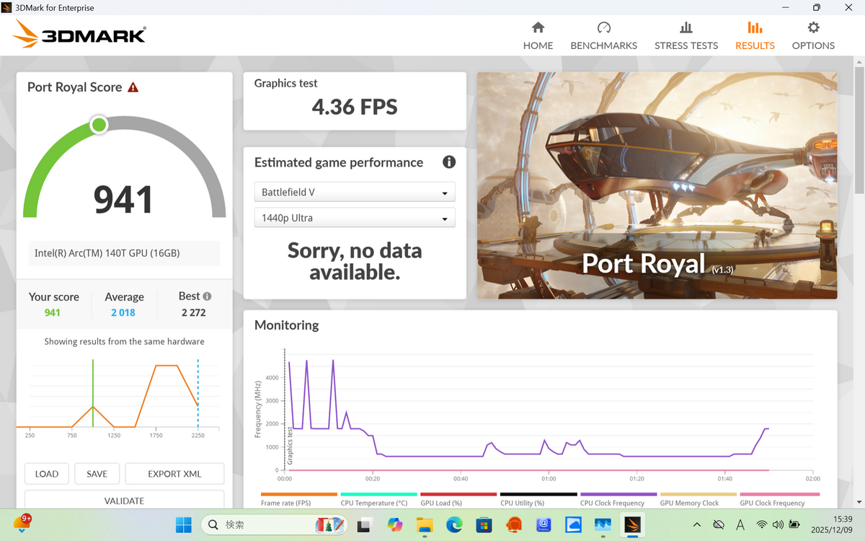Open the orange headset support app in taskbar

pyautogui.click(x=514, y=525)
